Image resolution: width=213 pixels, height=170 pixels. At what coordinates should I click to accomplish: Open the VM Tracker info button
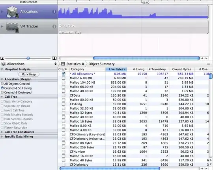point(54,27)
